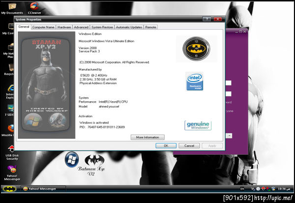Open Yahoo! Messenger taskbar button
Screen dimensions: 295x203
[x=43, y=189]
